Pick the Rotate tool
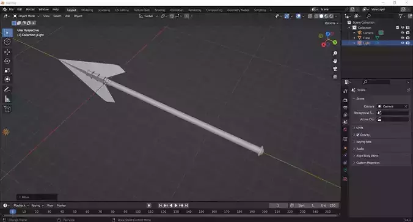 coord(7,61)
